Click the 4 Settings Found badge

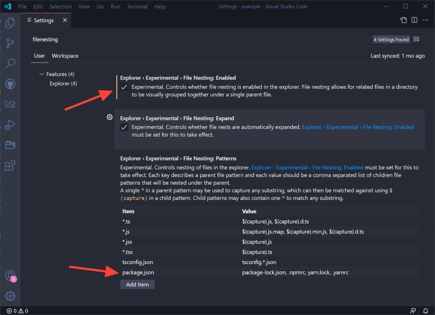point(391,39)
